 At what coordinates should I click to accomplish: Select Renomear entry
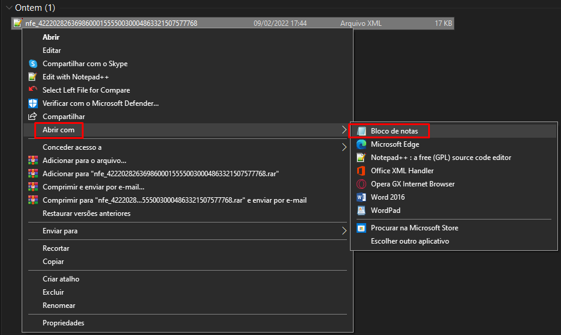pyautogui.click(x=59, y=306)
